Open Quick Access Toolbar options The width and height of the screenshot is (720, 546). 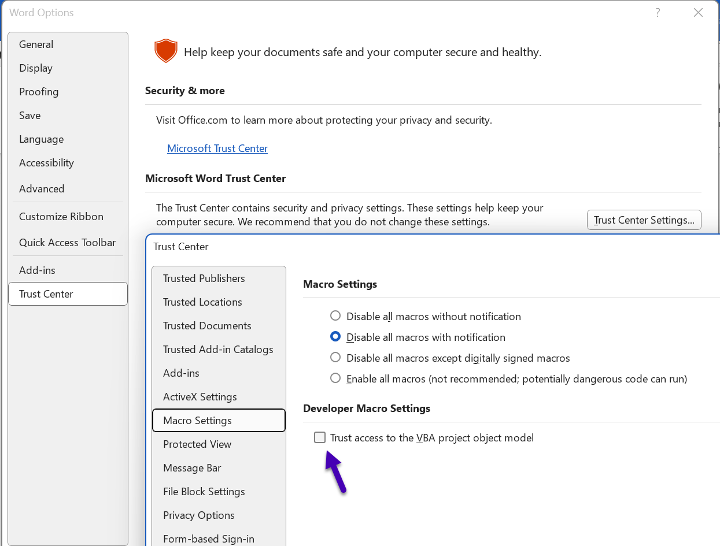pyautogui.click(x=68, y=243)
